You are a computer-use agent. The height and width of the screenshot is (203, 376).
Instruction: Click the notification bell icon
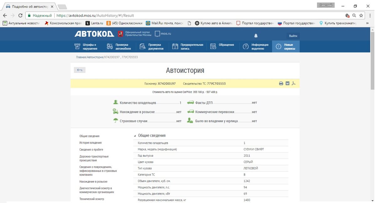tap(256, 36)
